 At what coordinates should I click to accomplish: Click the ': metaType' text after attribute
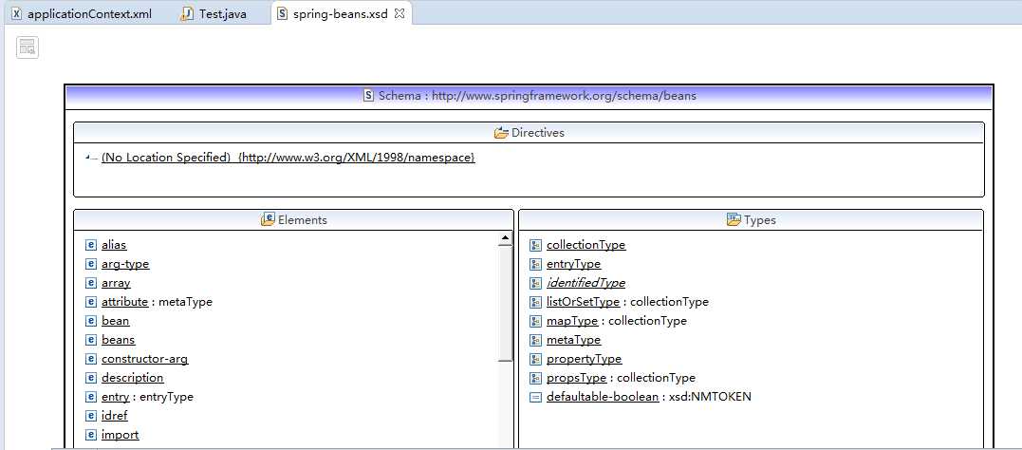[182, 301]
